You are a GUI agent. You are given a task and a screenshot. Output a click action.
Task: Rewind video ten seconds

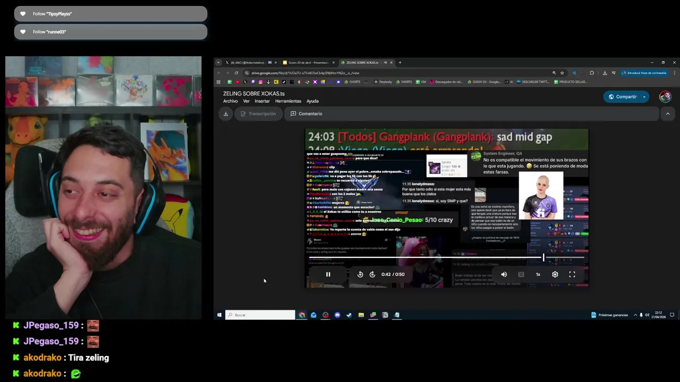coord(360,274)
